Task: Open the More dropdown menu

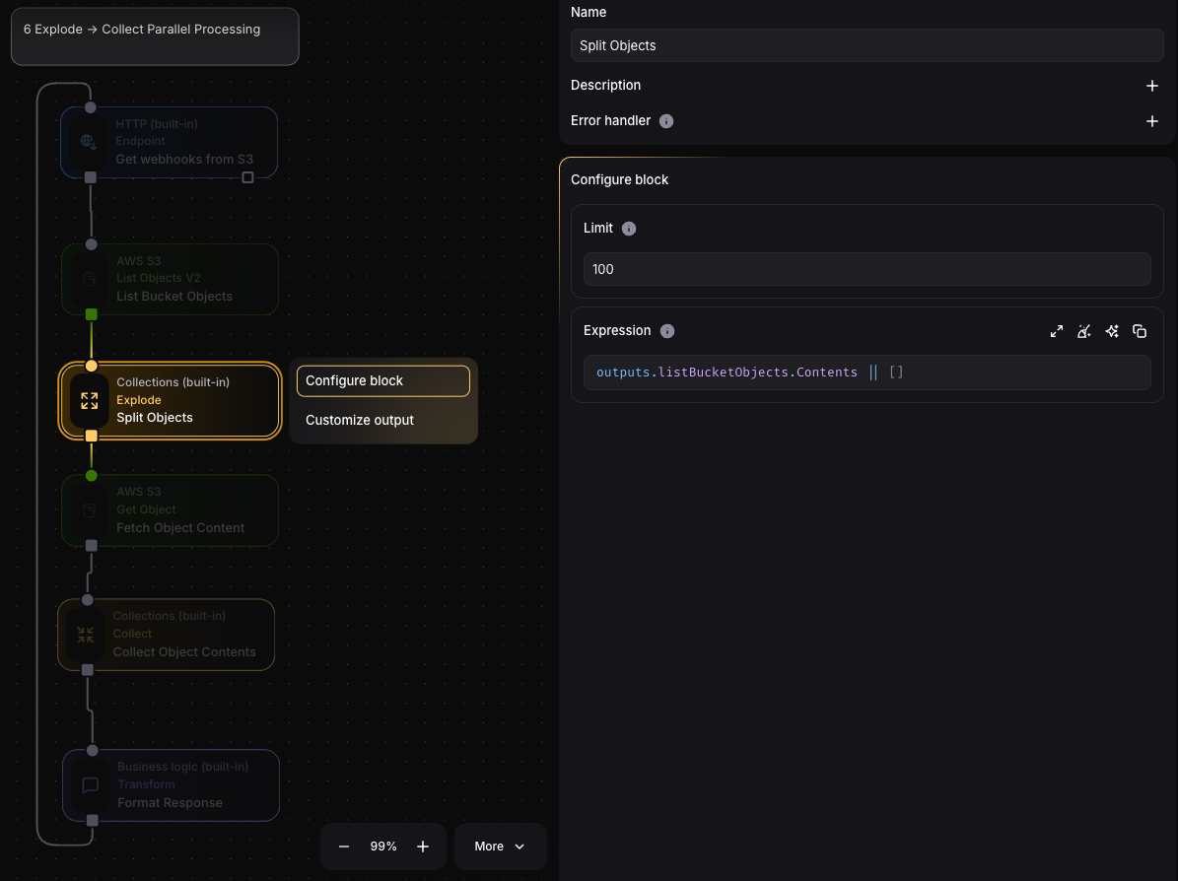Action: click(500, 847)
